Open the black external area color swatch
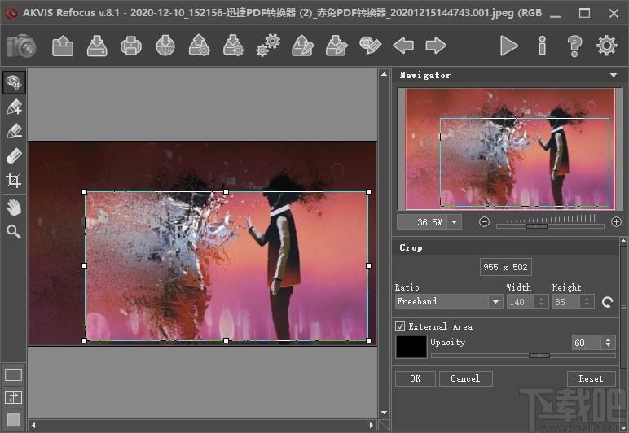The width and height of the screenshot is (629, 433). tap(411, 347)
